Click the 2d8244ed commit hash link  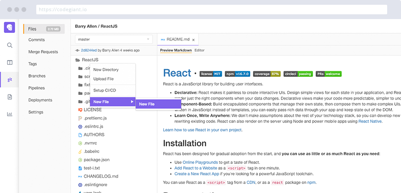(x=89, y=50)
